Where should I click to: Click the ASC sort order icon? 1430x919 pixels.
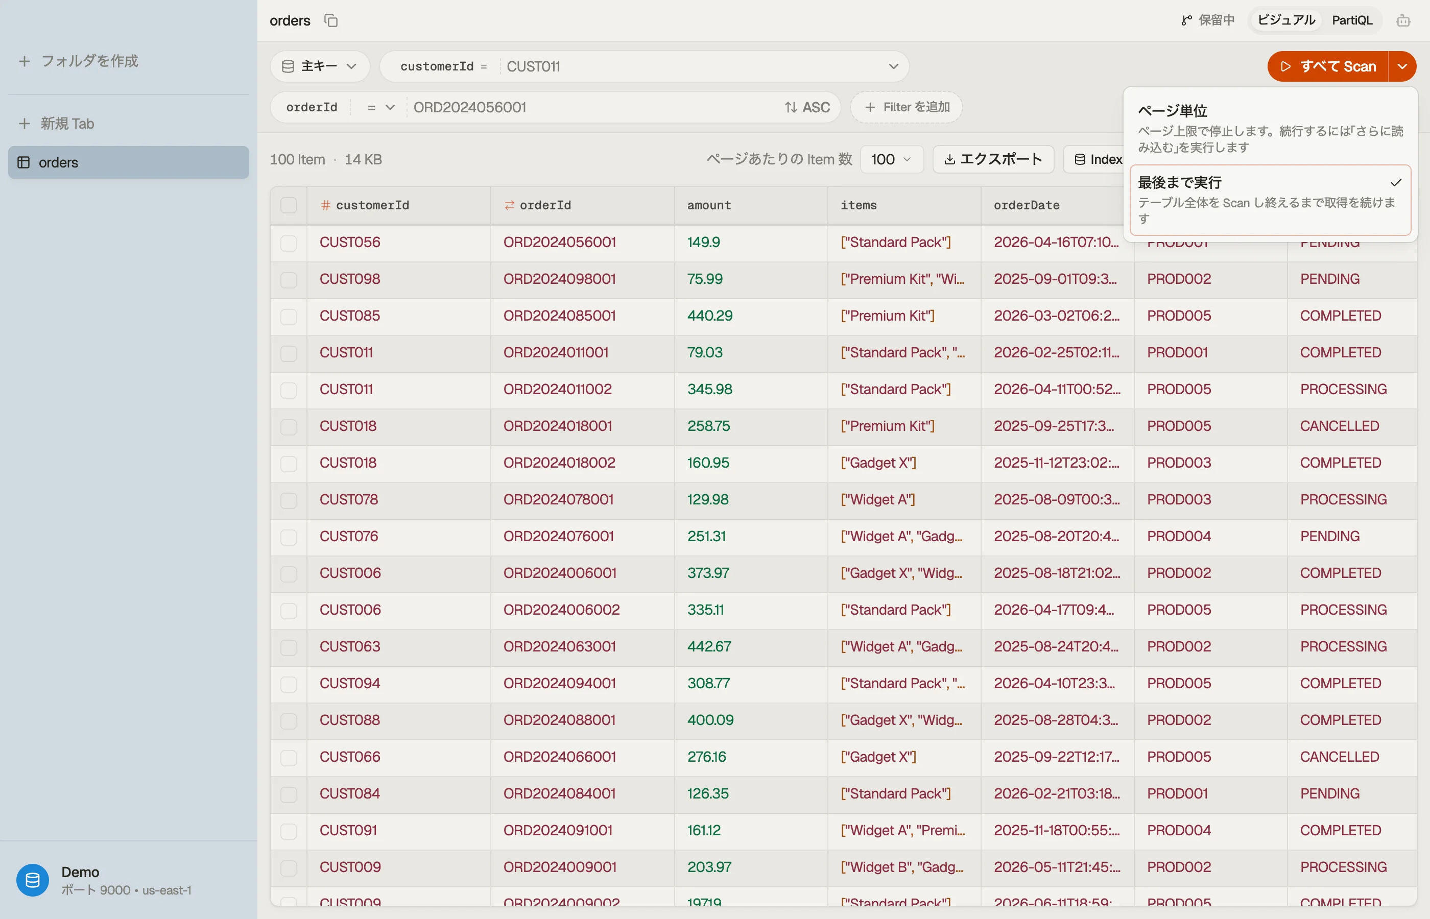click(x=790, y=107)
